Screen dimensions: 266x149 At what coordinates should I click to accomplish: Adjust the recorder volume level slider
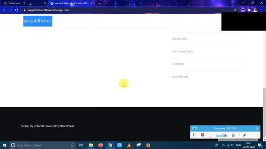click(x=221, y=135)
